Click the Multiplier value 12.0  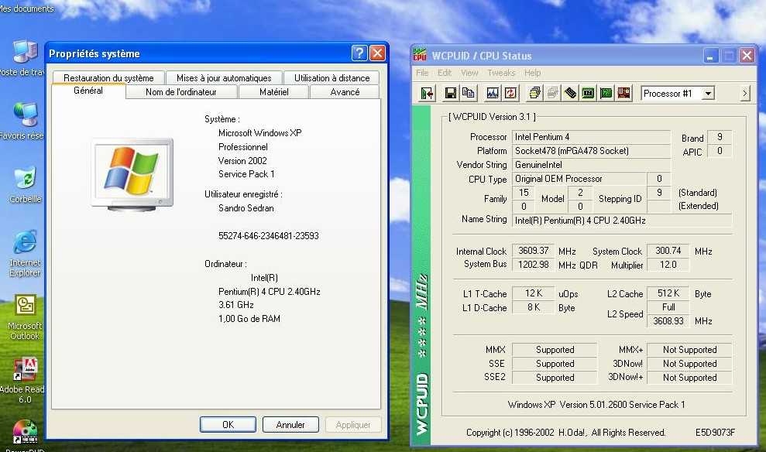[x=668, y=265]
